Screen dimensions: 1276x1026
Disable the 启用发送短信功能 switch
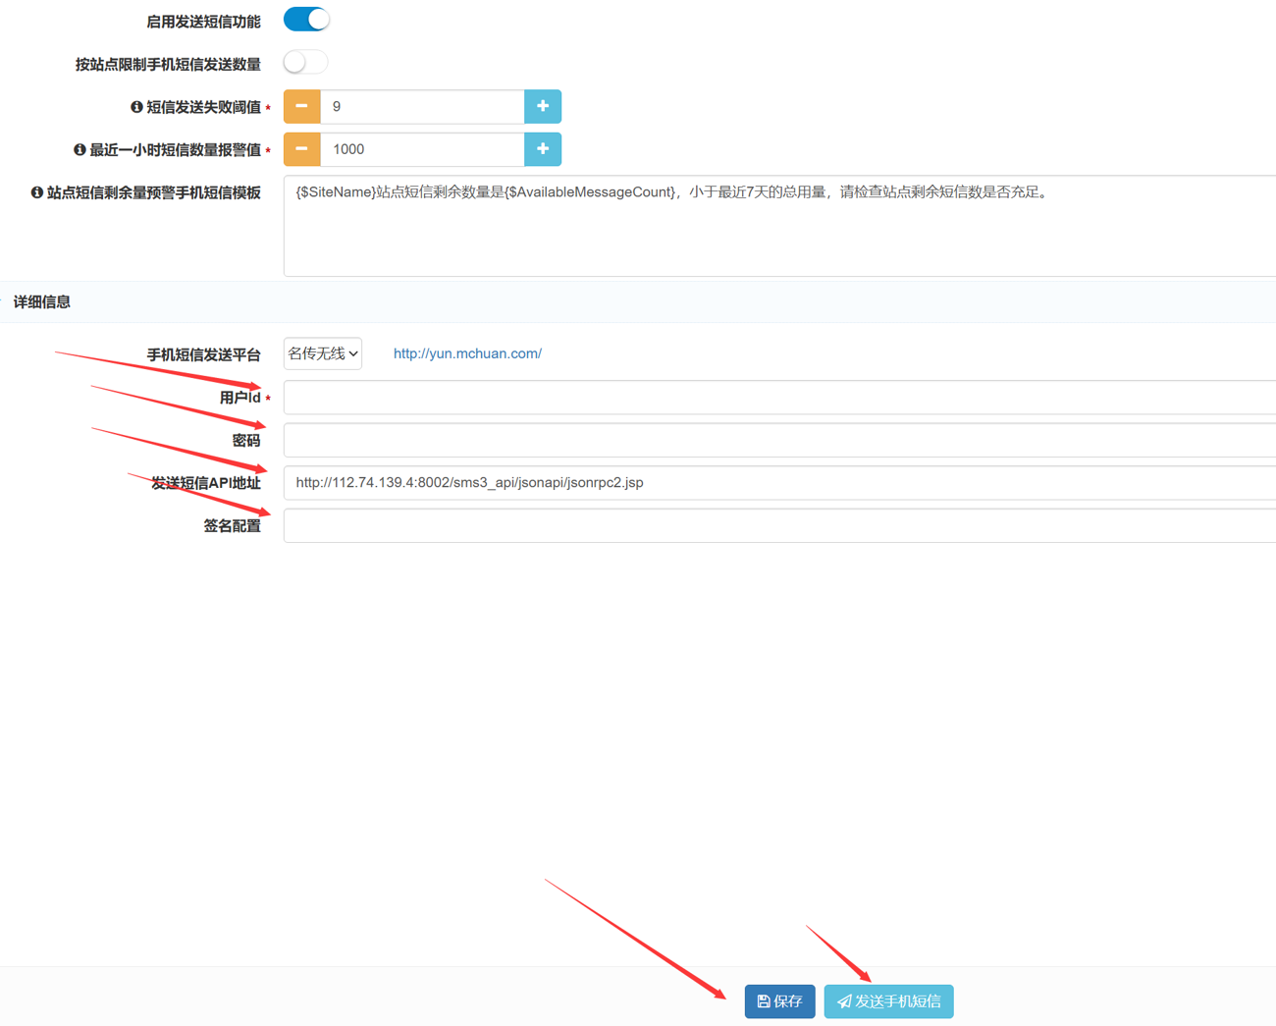tap(306, 20)
